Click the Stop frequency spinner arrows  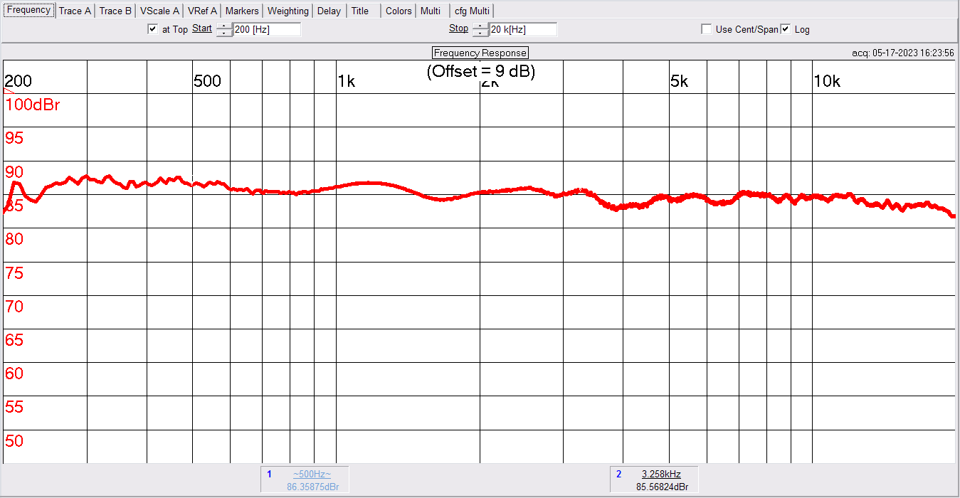click(x=480, y=29)
